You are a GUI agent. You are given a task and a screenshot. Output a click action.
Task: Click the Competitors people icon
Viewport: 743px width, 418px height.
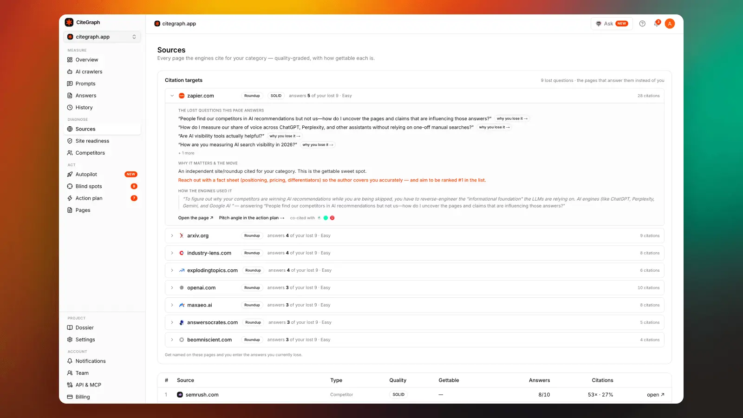click(x=70, y=153)
